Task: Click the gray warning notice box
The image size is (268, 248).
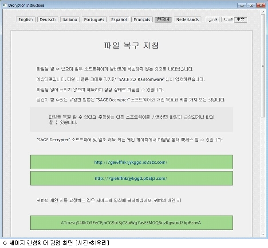Action: pos(131,120)
